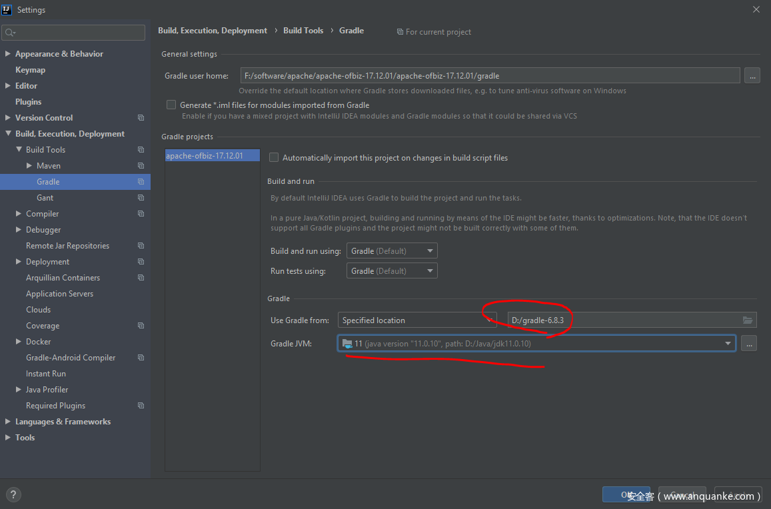
Task: Click the project-level icon next to Required Plugins
Action: pos(141,406)
